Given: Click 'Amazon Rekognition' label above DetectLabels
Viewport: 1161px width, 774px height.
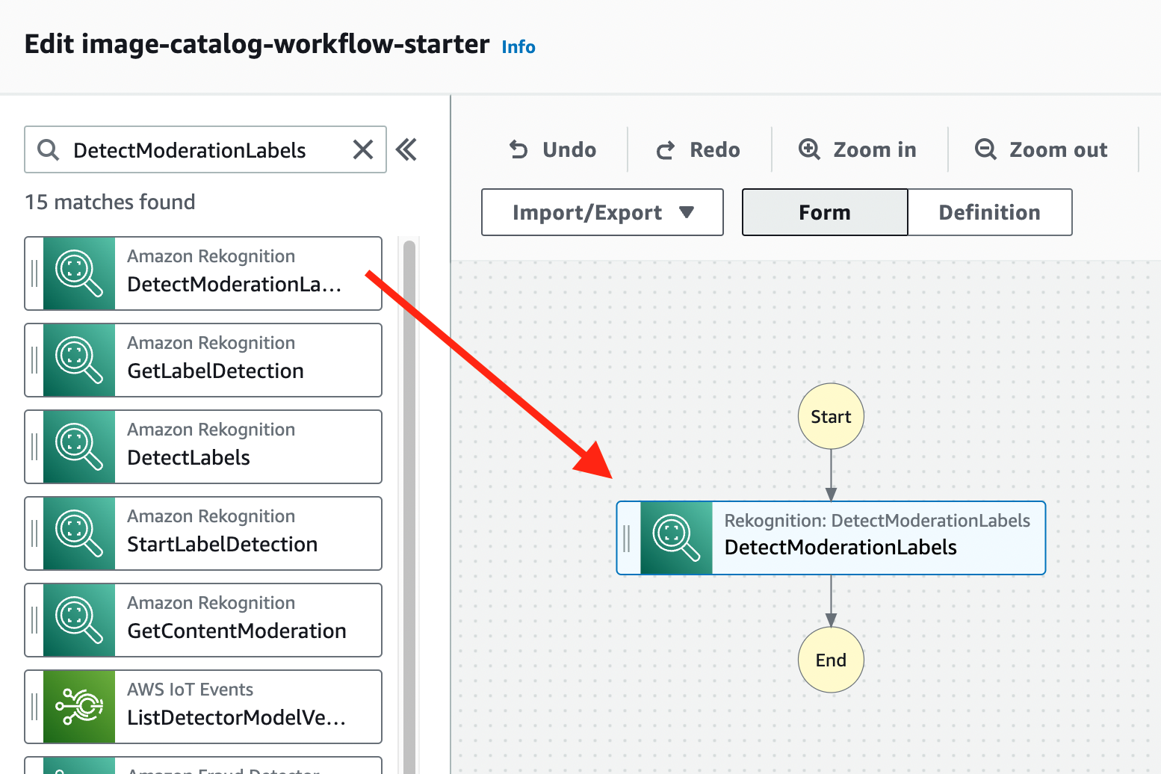Looking at the screenshot, I should point(211,430).
